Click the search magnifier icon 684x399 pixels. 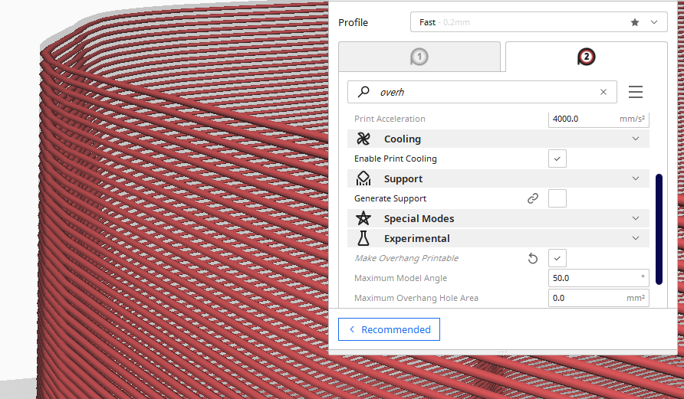pos(363,92)
